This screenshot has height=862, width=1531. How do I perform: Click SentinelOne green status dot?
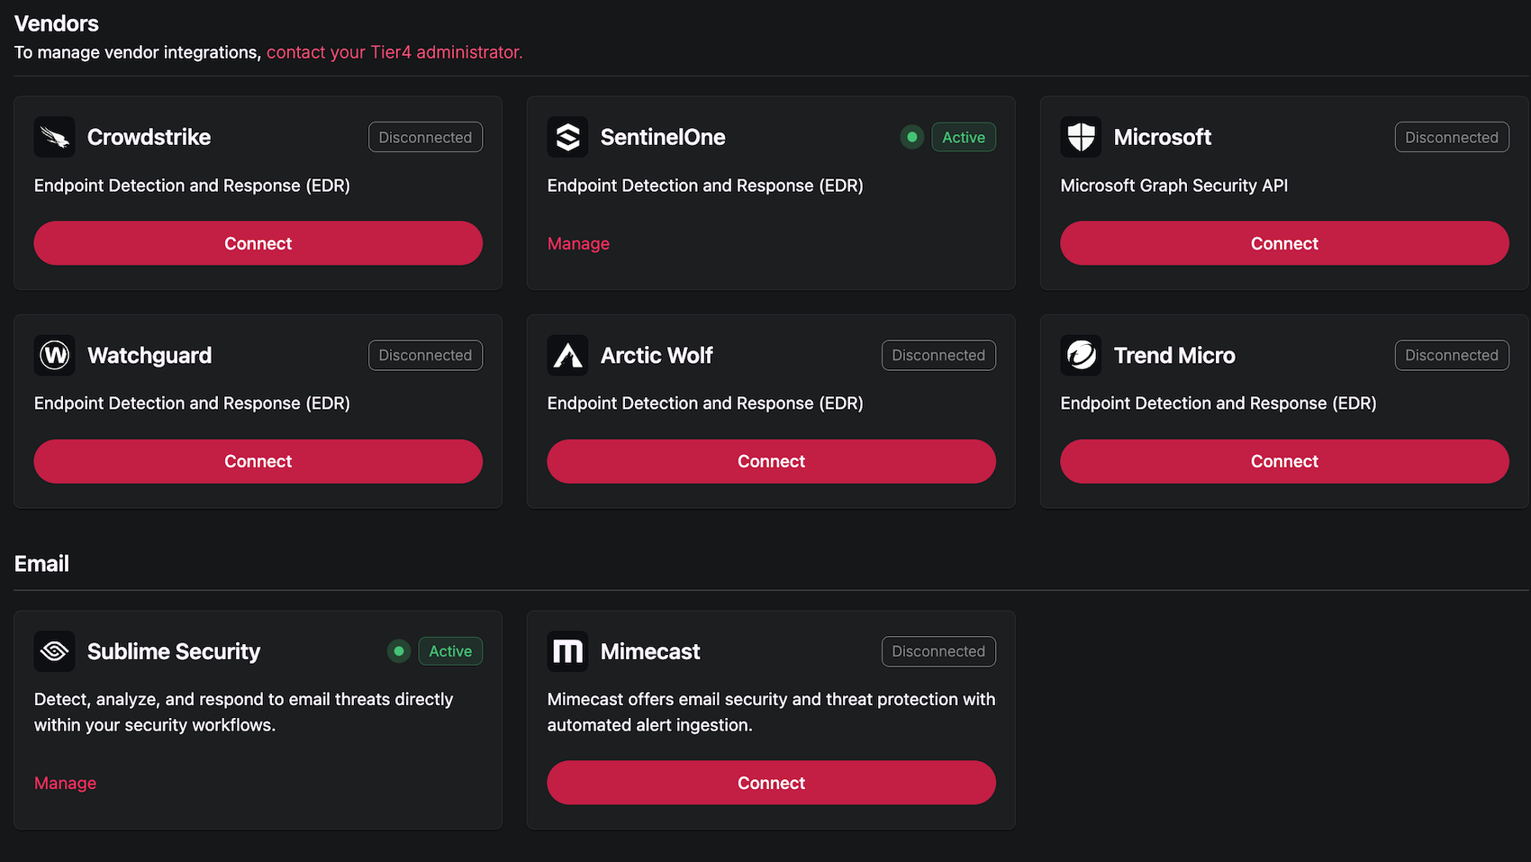912,137
